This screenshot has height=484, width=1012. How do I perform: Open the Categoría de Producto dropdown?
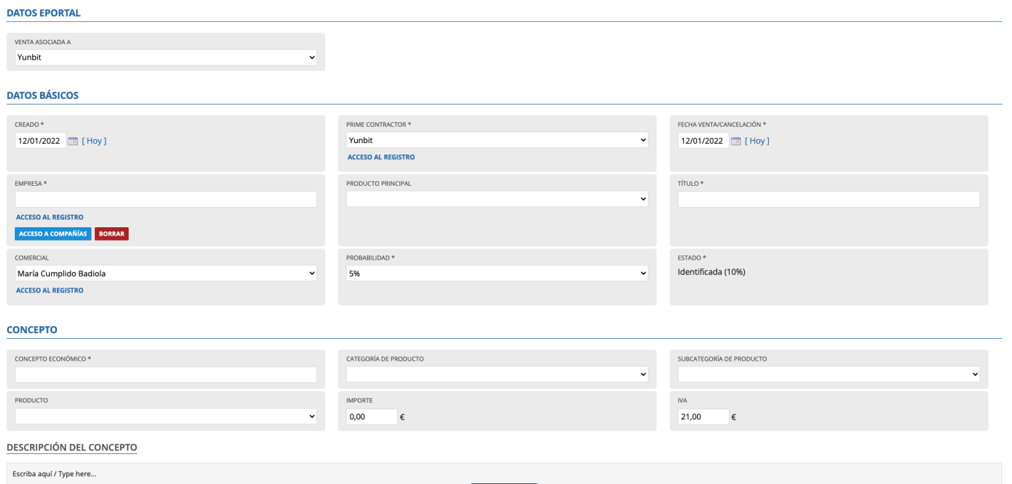[x=497, y=375]
